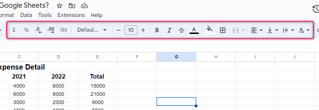Open the 123 more formats menu
319x110 pixels.
pos(63,30)
